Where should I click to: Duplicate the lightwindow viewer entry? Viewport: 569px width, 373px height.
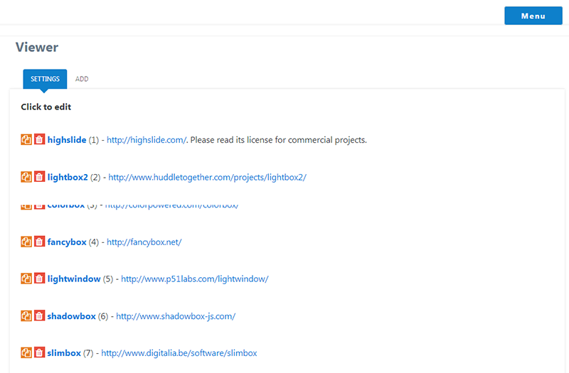26,279
